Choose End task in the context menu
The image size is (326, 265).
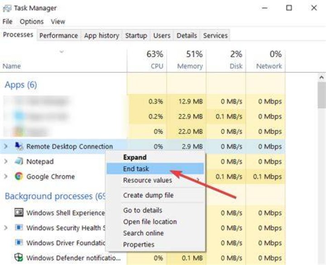pos(155,168)
